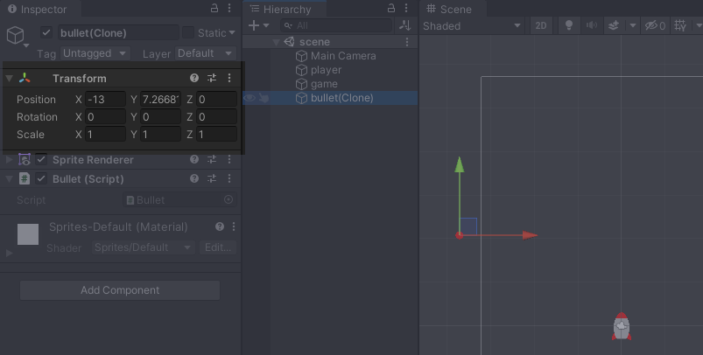Click the Hierarchy search field
Viewport: 703px width, 355px height.
coord(336,25)
